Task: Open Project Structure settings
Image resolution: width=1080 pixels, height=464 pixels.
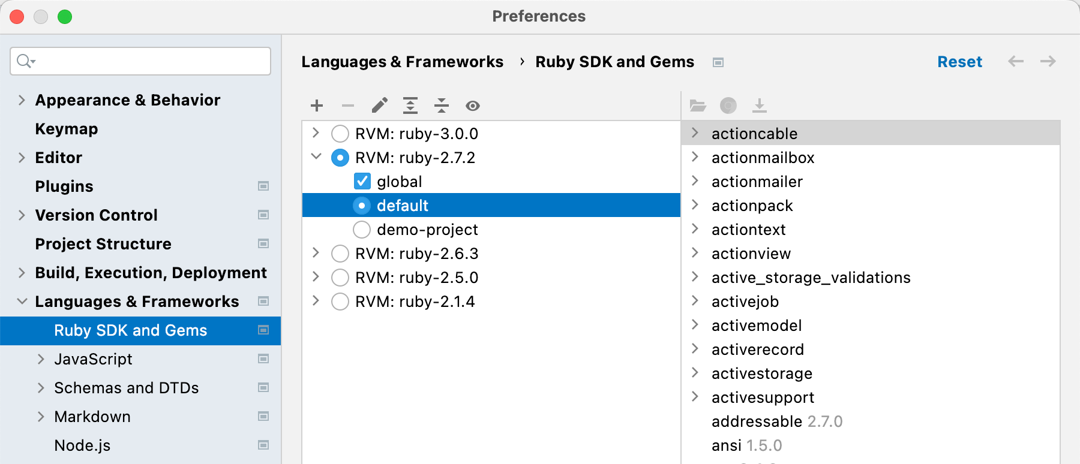Action: pos(103,244)
